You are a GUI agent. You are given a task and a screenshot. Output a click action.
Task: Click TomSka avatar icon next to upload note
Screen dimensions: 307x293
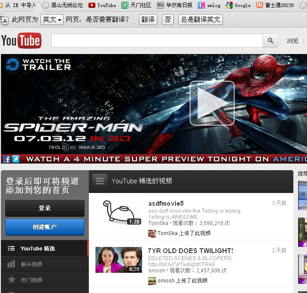point(152,234)
